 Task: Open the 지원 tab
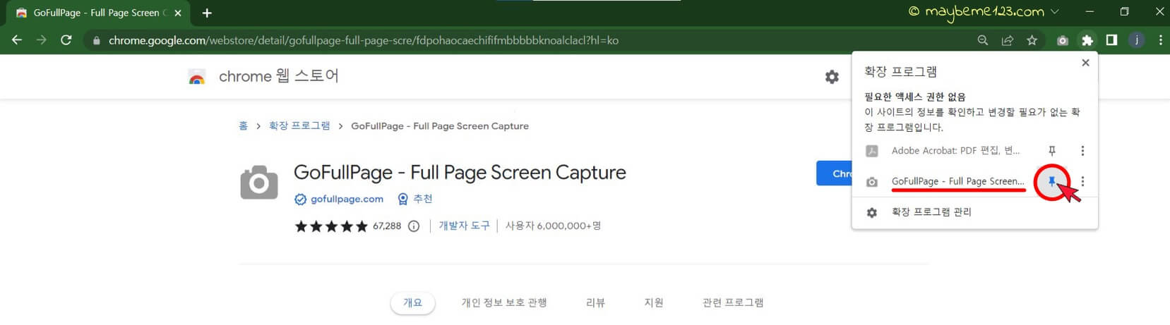coord(654,302)
